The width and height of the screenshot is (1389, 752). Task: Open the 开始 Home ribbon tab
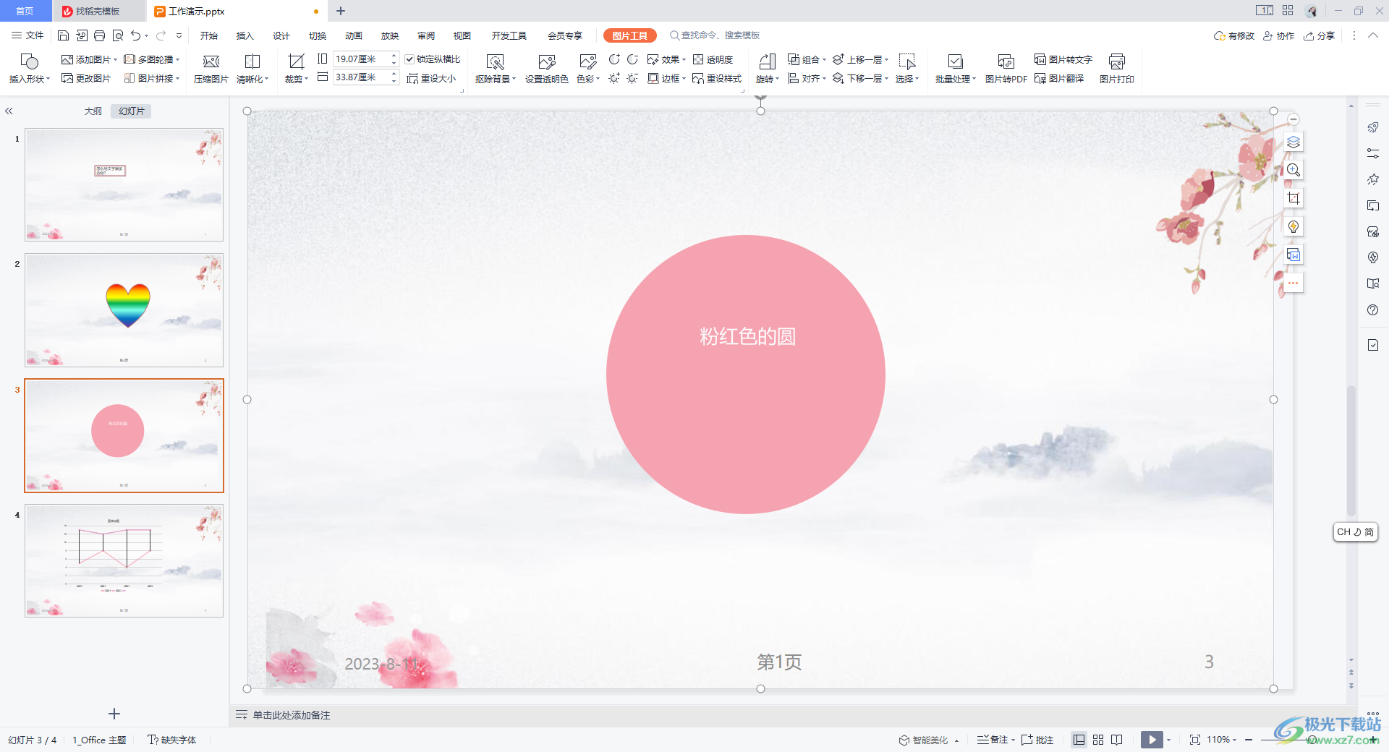click(x=209, y=35)
